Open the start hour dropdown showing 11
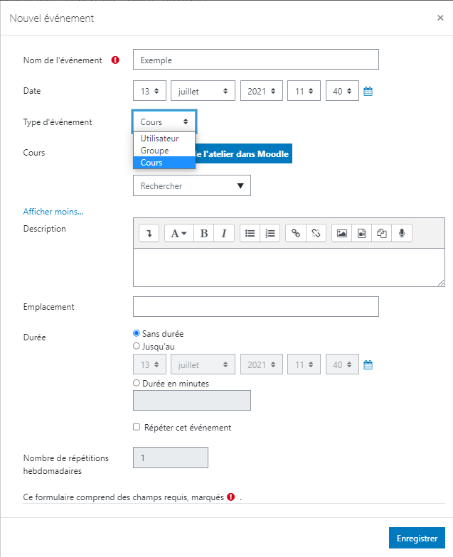Viewport: 453px width, 557px height. pyautogui.click(x=304, y=91)
